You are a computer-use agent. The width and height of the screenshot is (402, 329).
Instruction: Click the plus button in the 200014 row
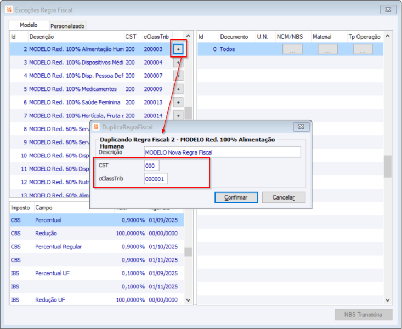pyautogui.click(x=178, y=115)
